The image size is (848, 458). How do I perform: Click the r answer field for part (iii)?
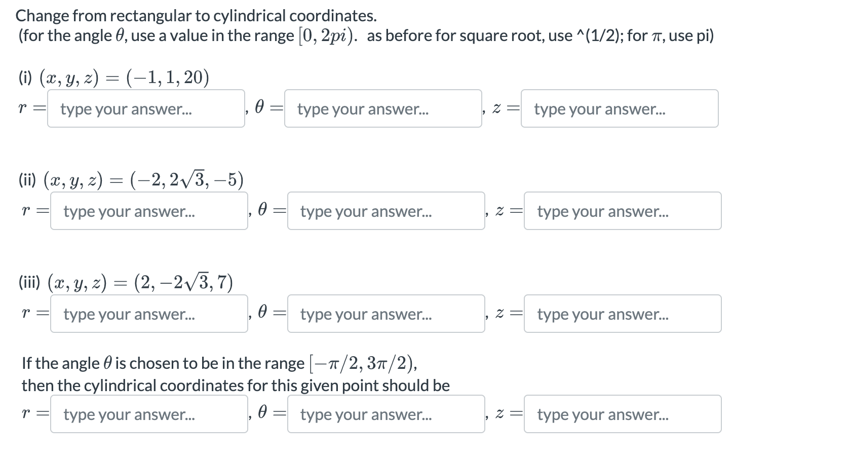tap(148, 314)
